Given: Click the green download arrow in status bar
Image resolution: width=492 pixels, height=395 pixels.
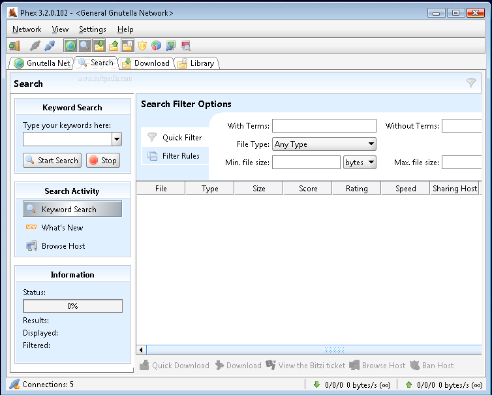Looking at the screenshot, I should (x=316, y=385).
